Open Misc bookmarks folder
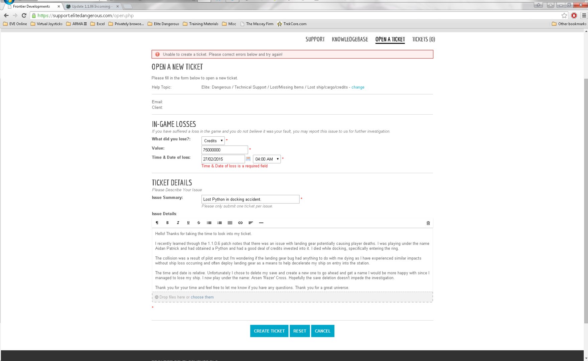Image resolution: width=588 pixels, height=361 pixels. point(229,24)
